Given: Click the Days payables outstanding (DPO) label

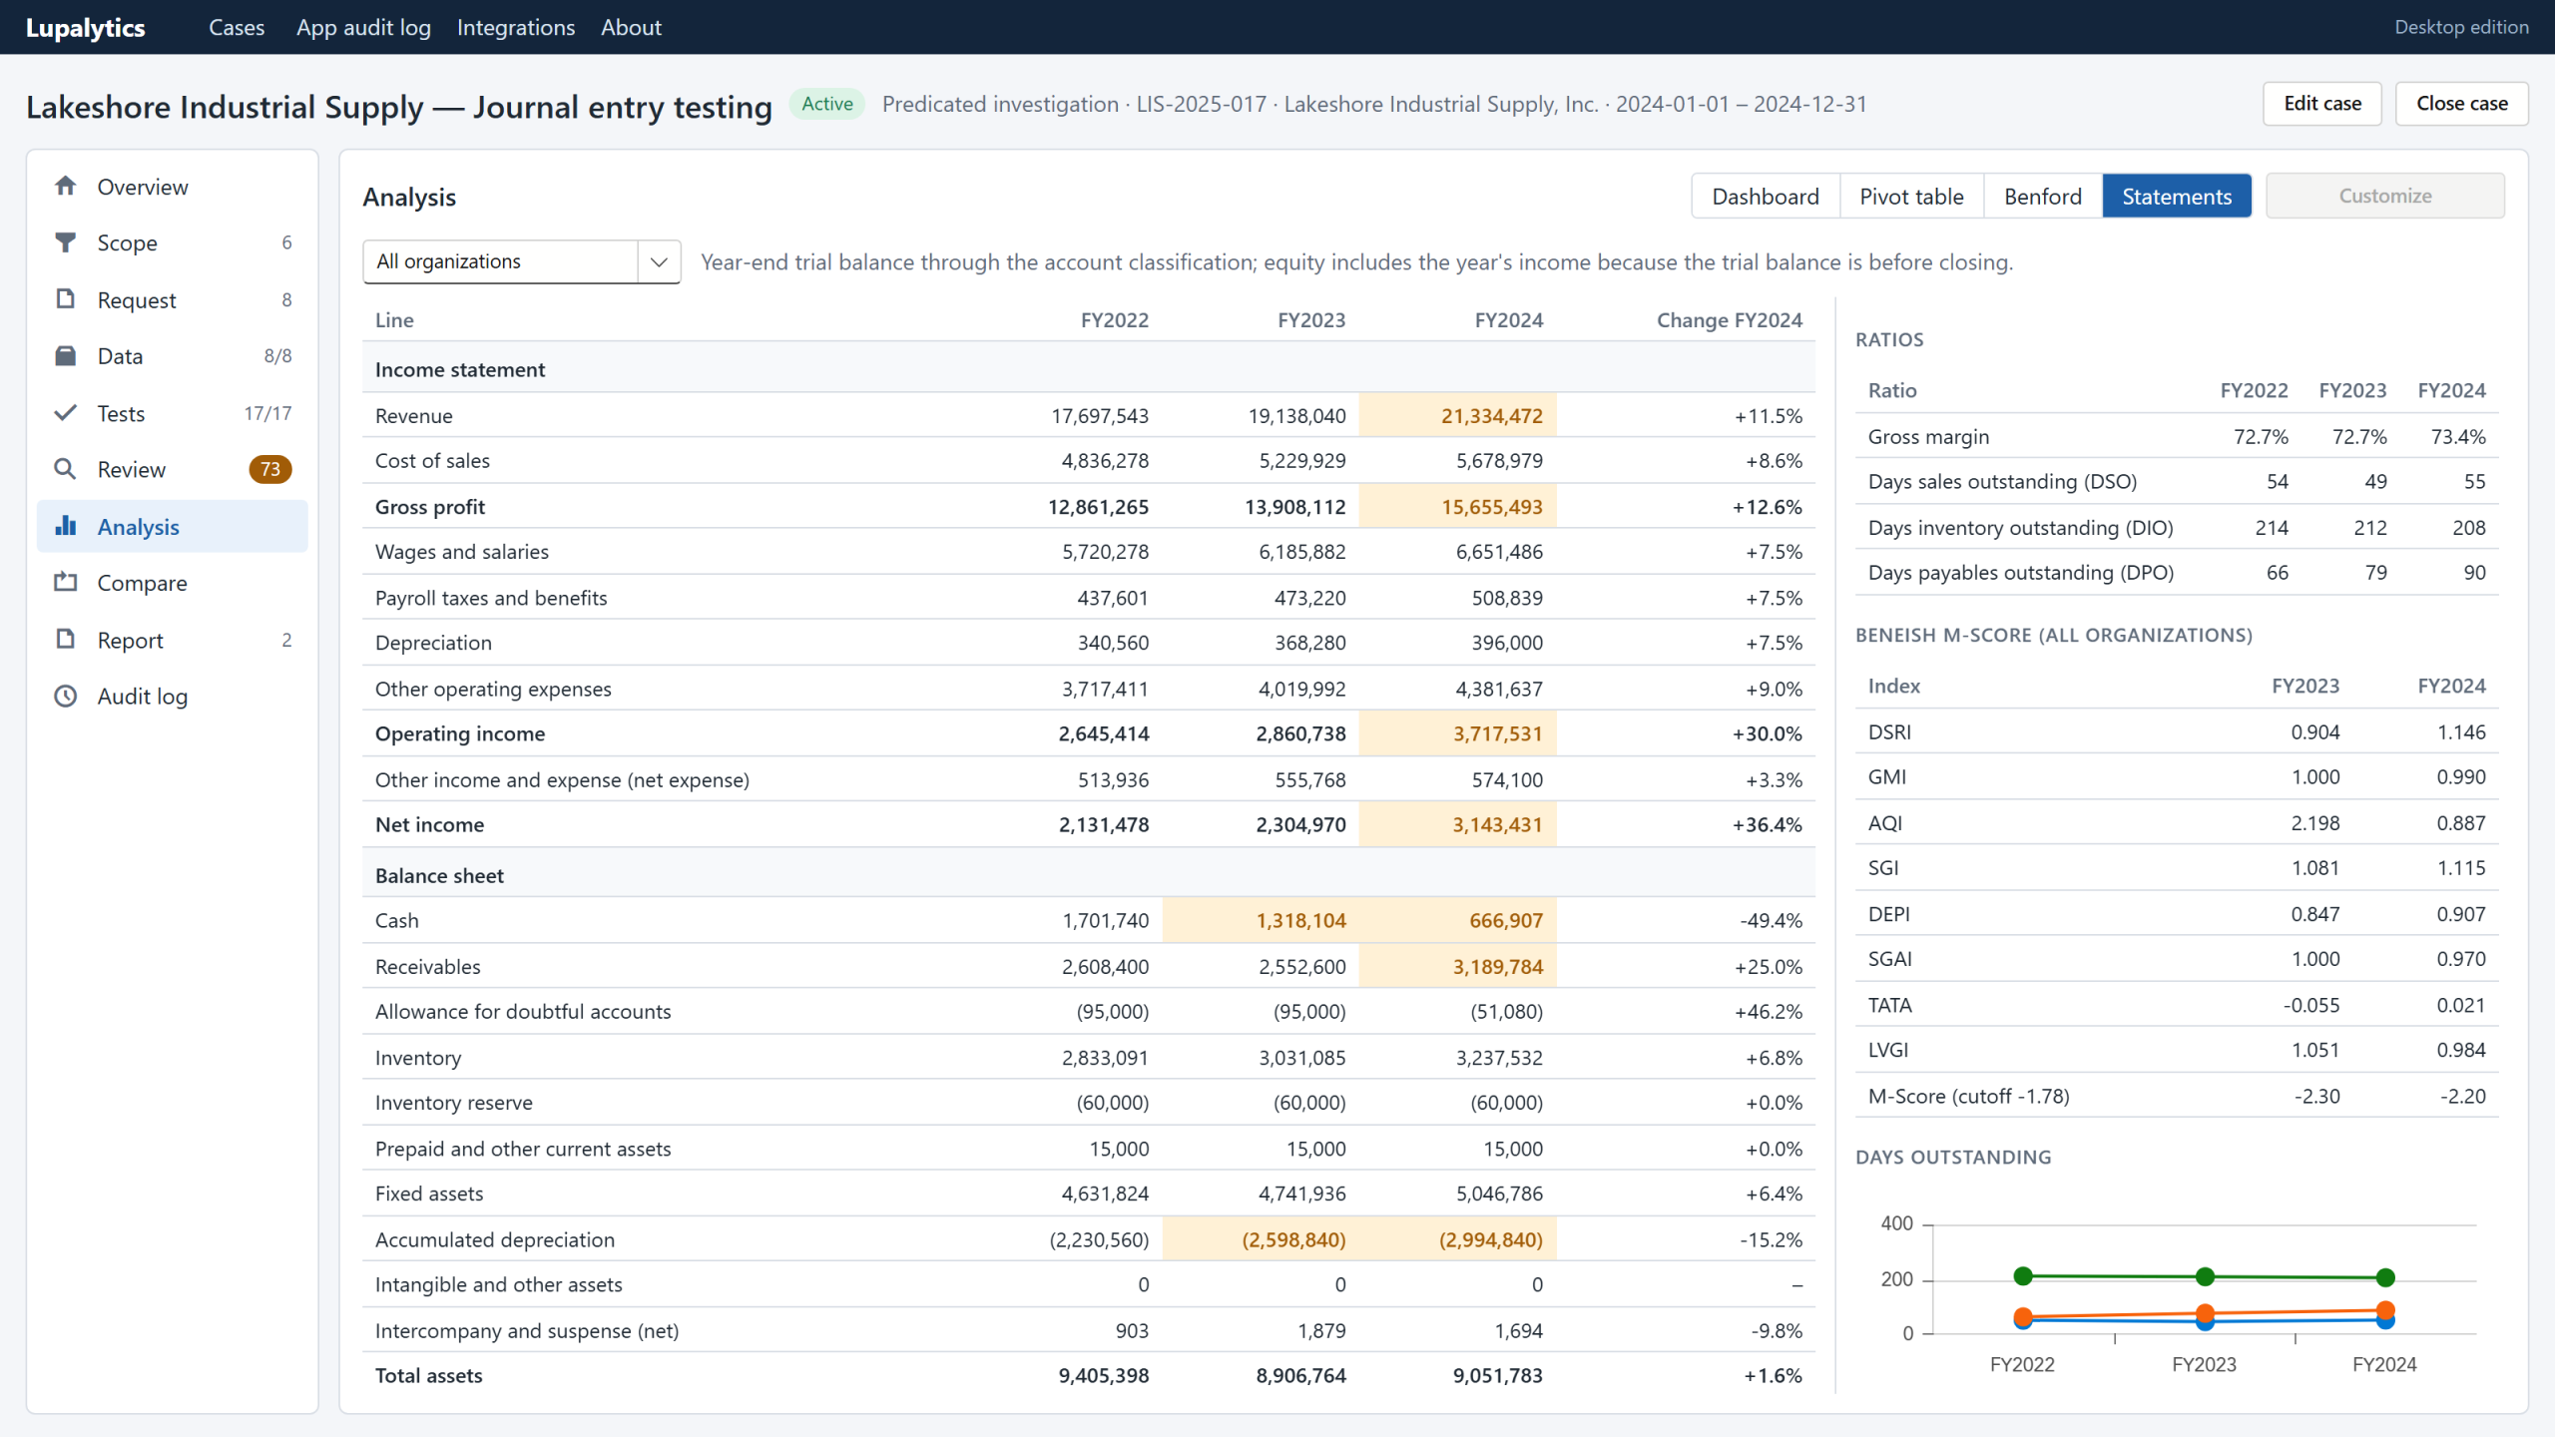Looking at the screenshot, I should 2020,573.
